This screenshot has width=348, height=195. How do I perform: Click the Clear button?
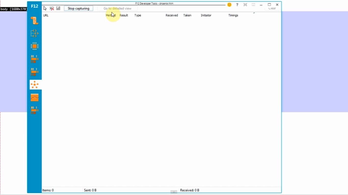[272, 8]
